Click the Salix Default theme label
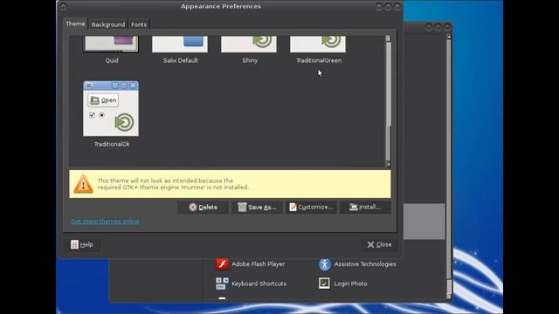The image size is (559, 314). 181,60
